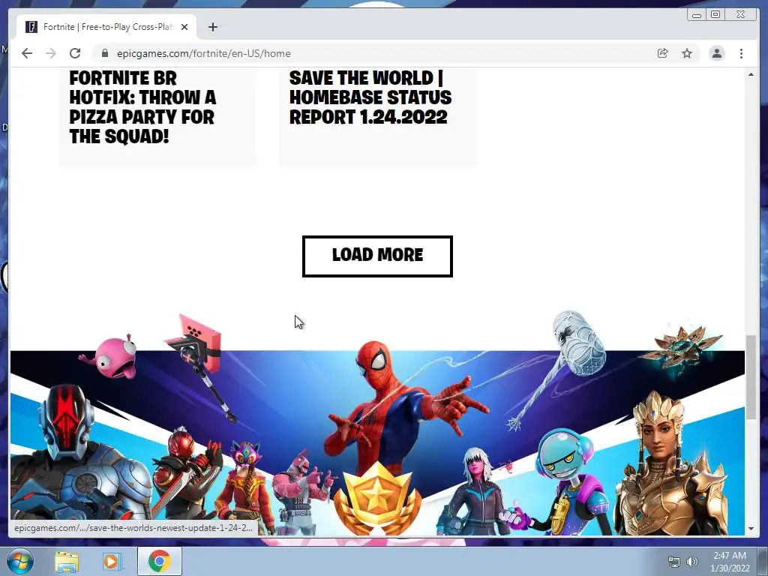Screen dimensions: 768x576
Task: Close the Fortnite tab
Action: pos(184,27)
